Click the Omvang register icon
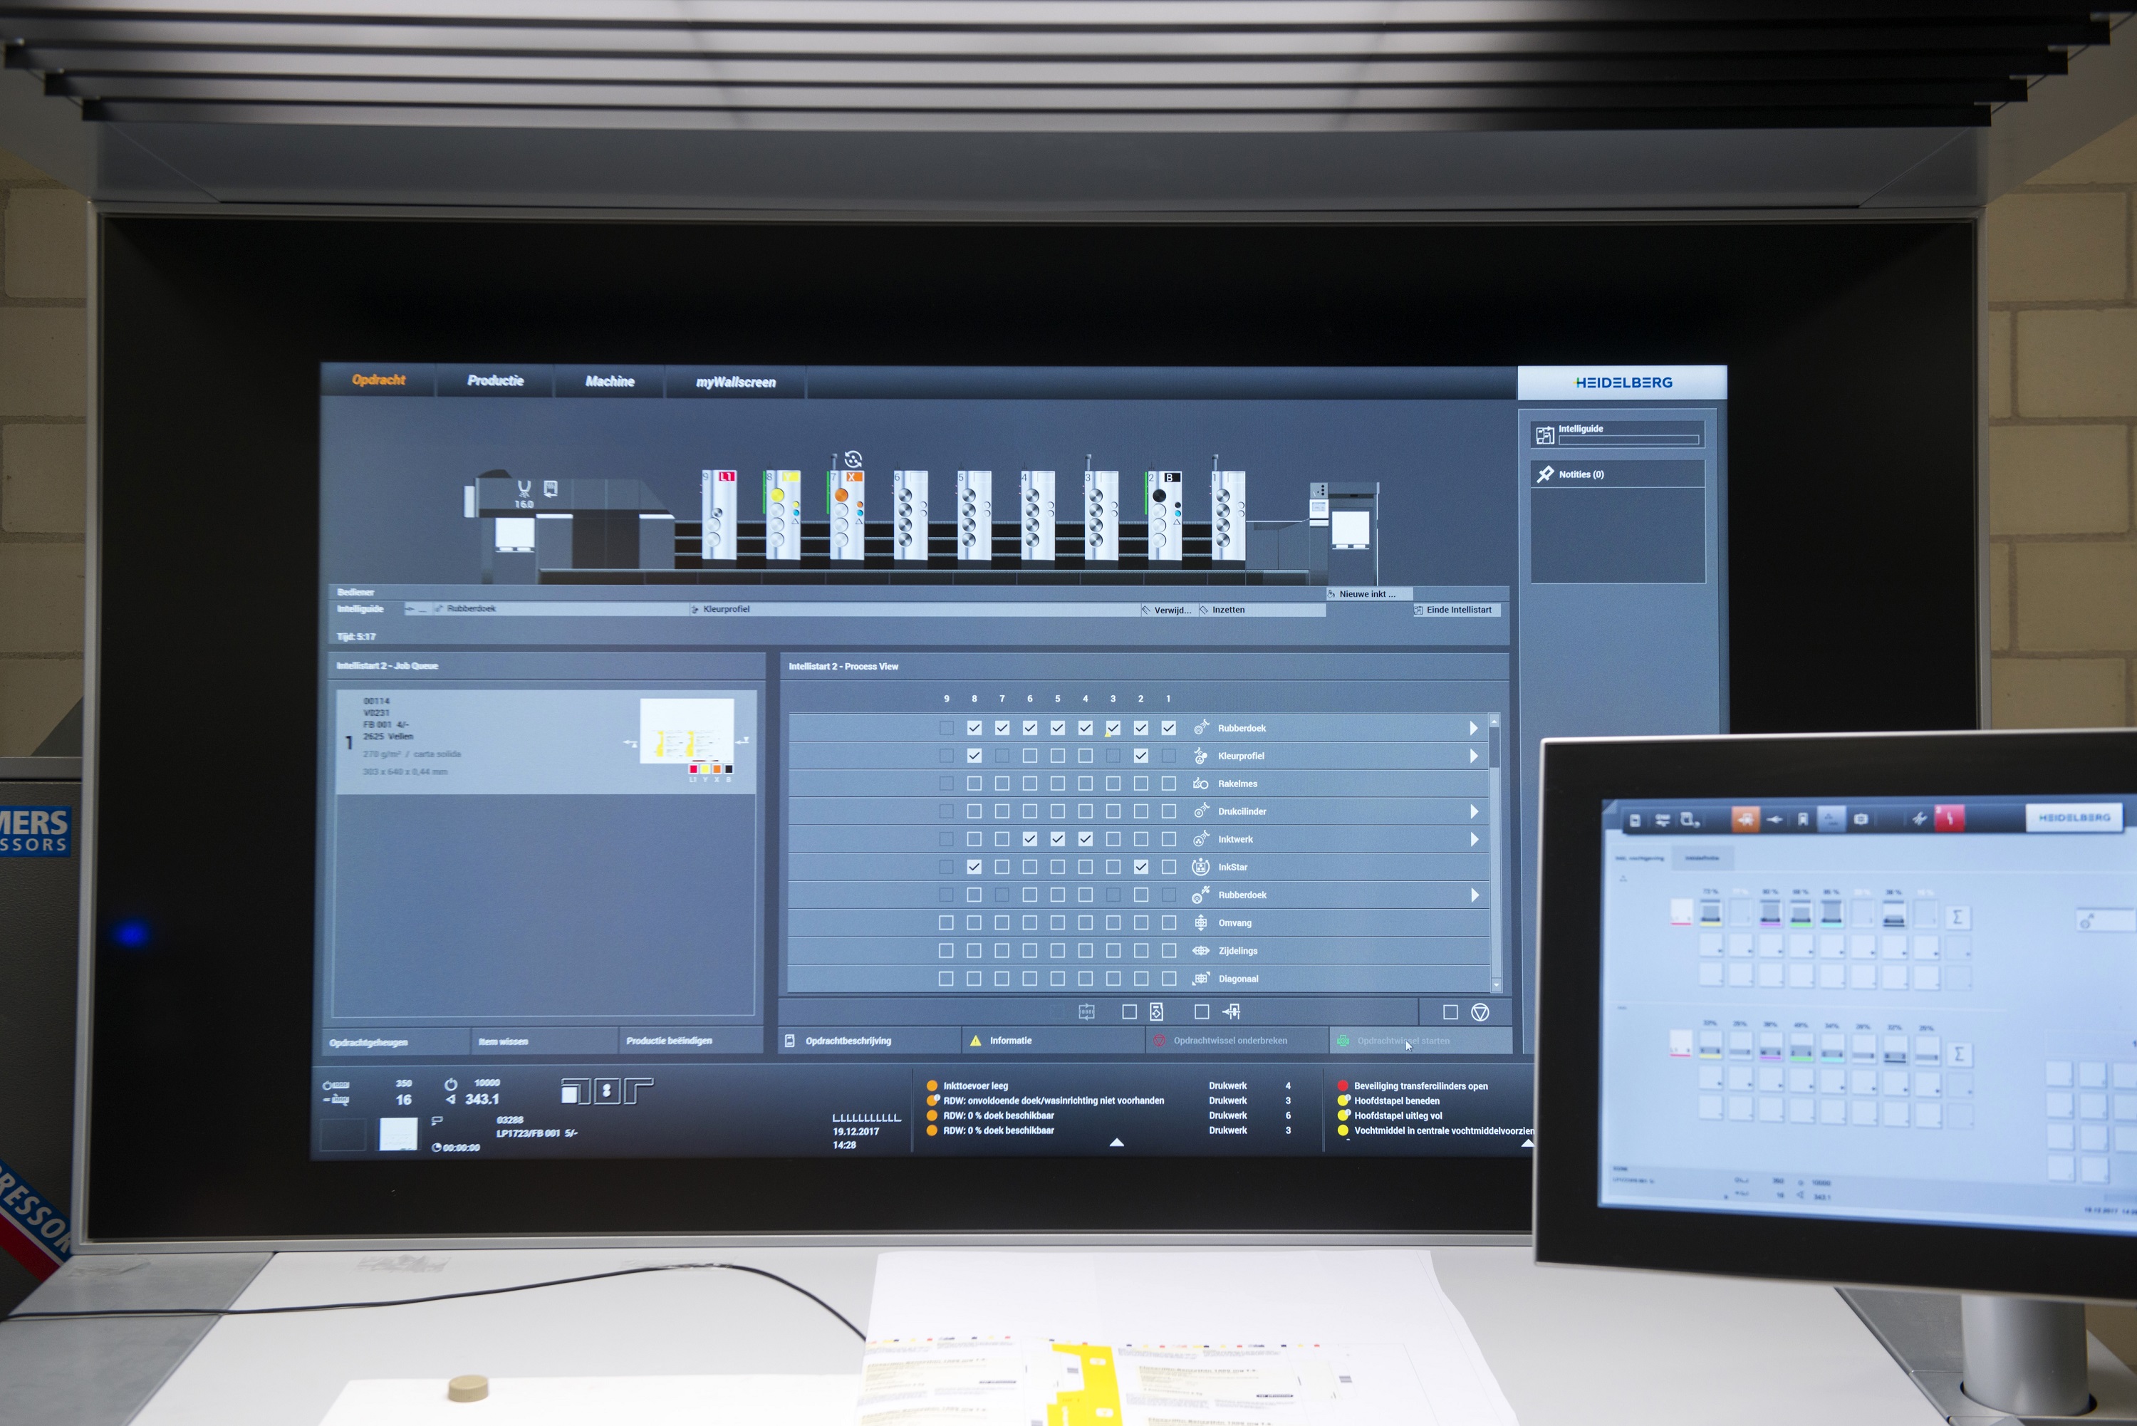Viewport: 2137px width, 1426px height. coord(1200,922)
